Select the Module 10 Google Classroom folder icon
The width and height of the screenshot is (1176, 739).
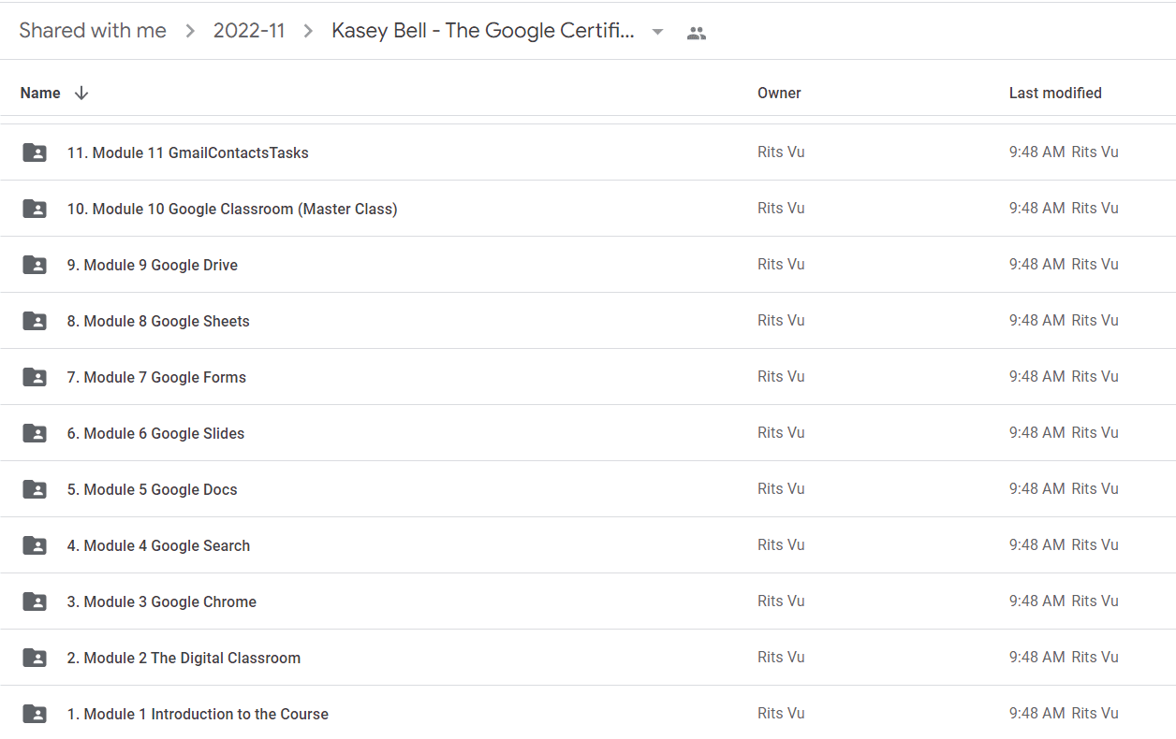[35, 209]
